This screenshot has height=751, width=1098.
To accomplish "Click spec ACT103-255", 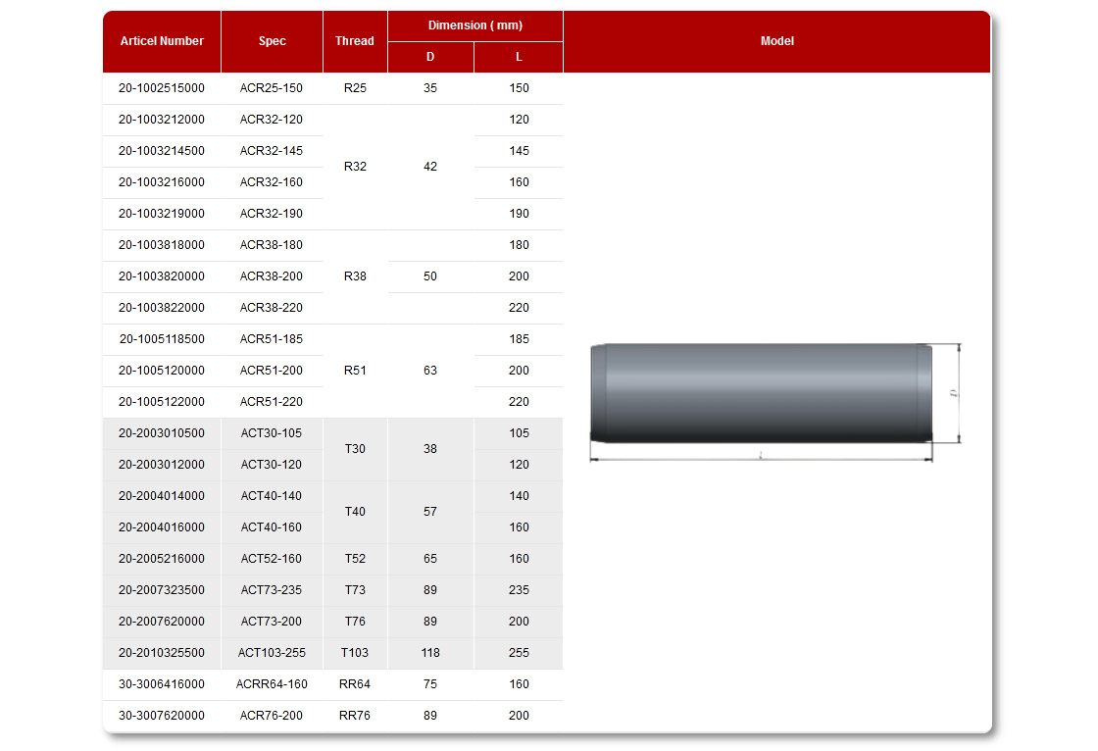I will (x=272, y=653).
